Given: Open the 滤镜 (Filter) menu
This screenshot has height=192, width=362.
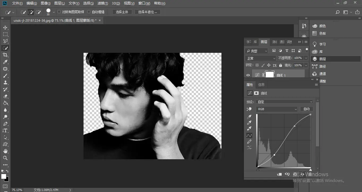Looking at the screenshot, I should pyautogui.click(x=103, y=3).
